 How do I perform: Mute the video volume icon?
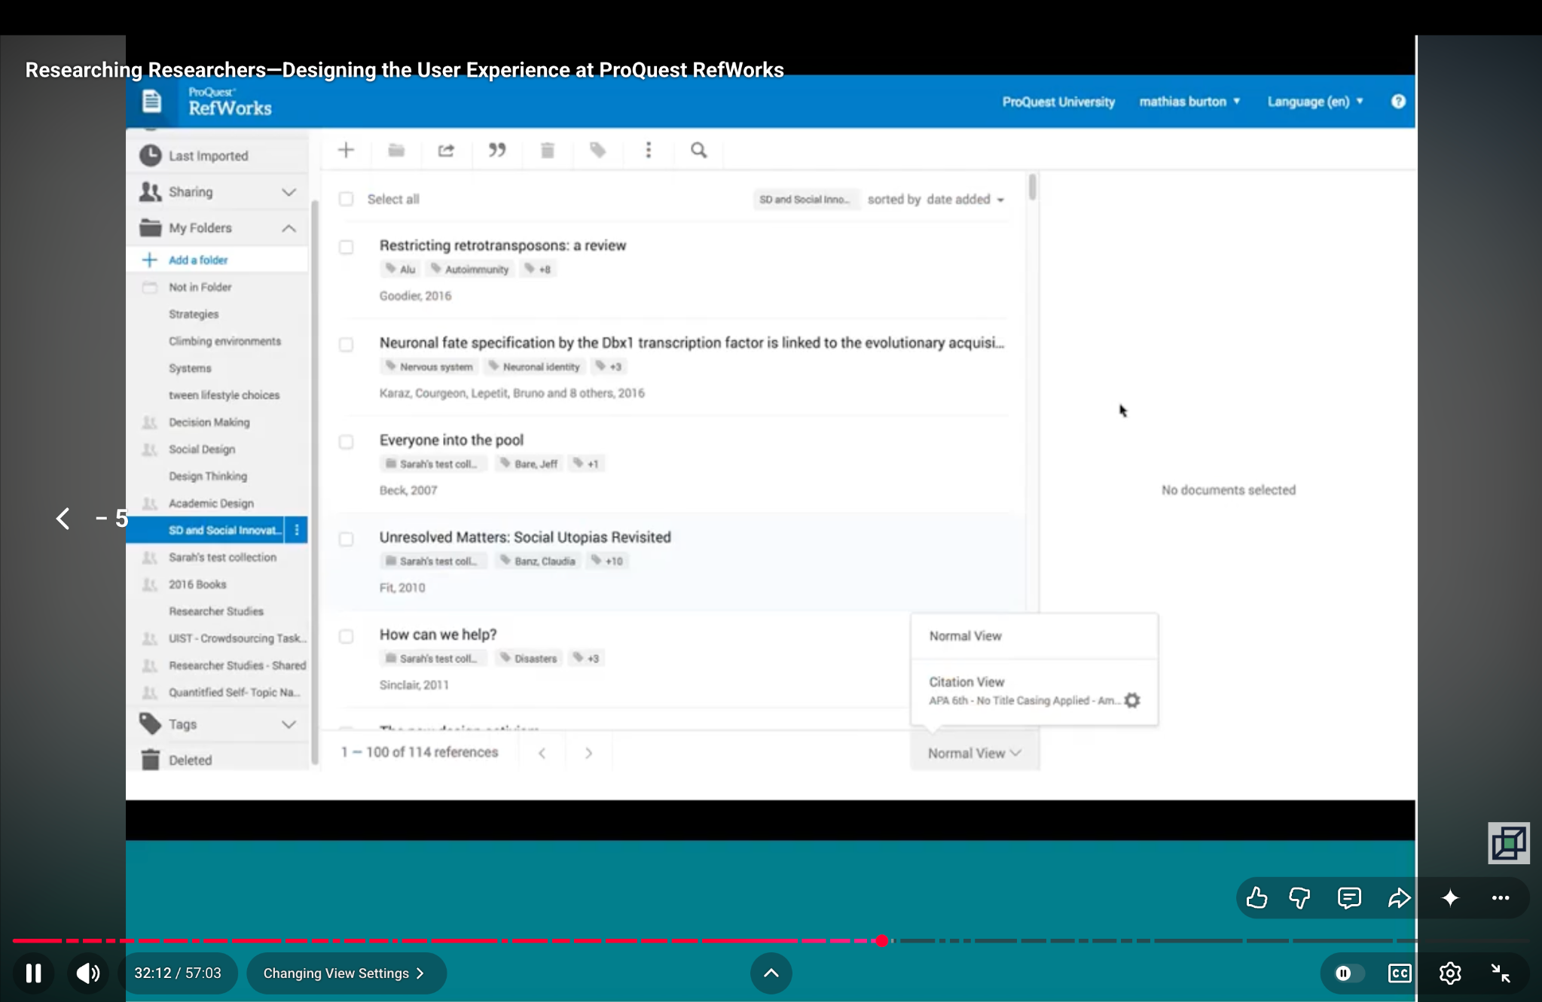(88, 973)
